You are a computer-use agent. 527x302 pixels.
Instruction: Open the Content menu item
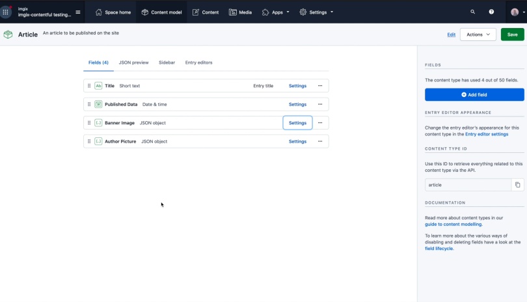tap(206, 12)
